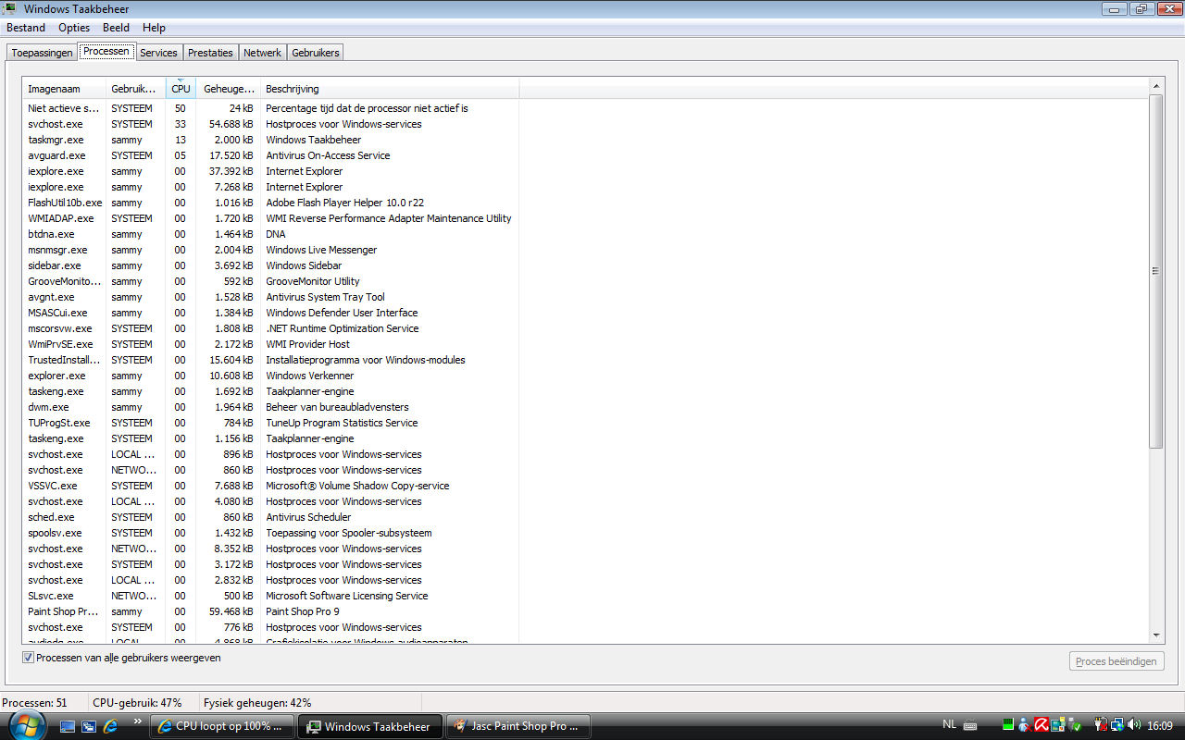Select the SLsvc.exe process row
The height and width of the screenshot is (740, 1185).
pyautogui.click(x=270, y=596)
